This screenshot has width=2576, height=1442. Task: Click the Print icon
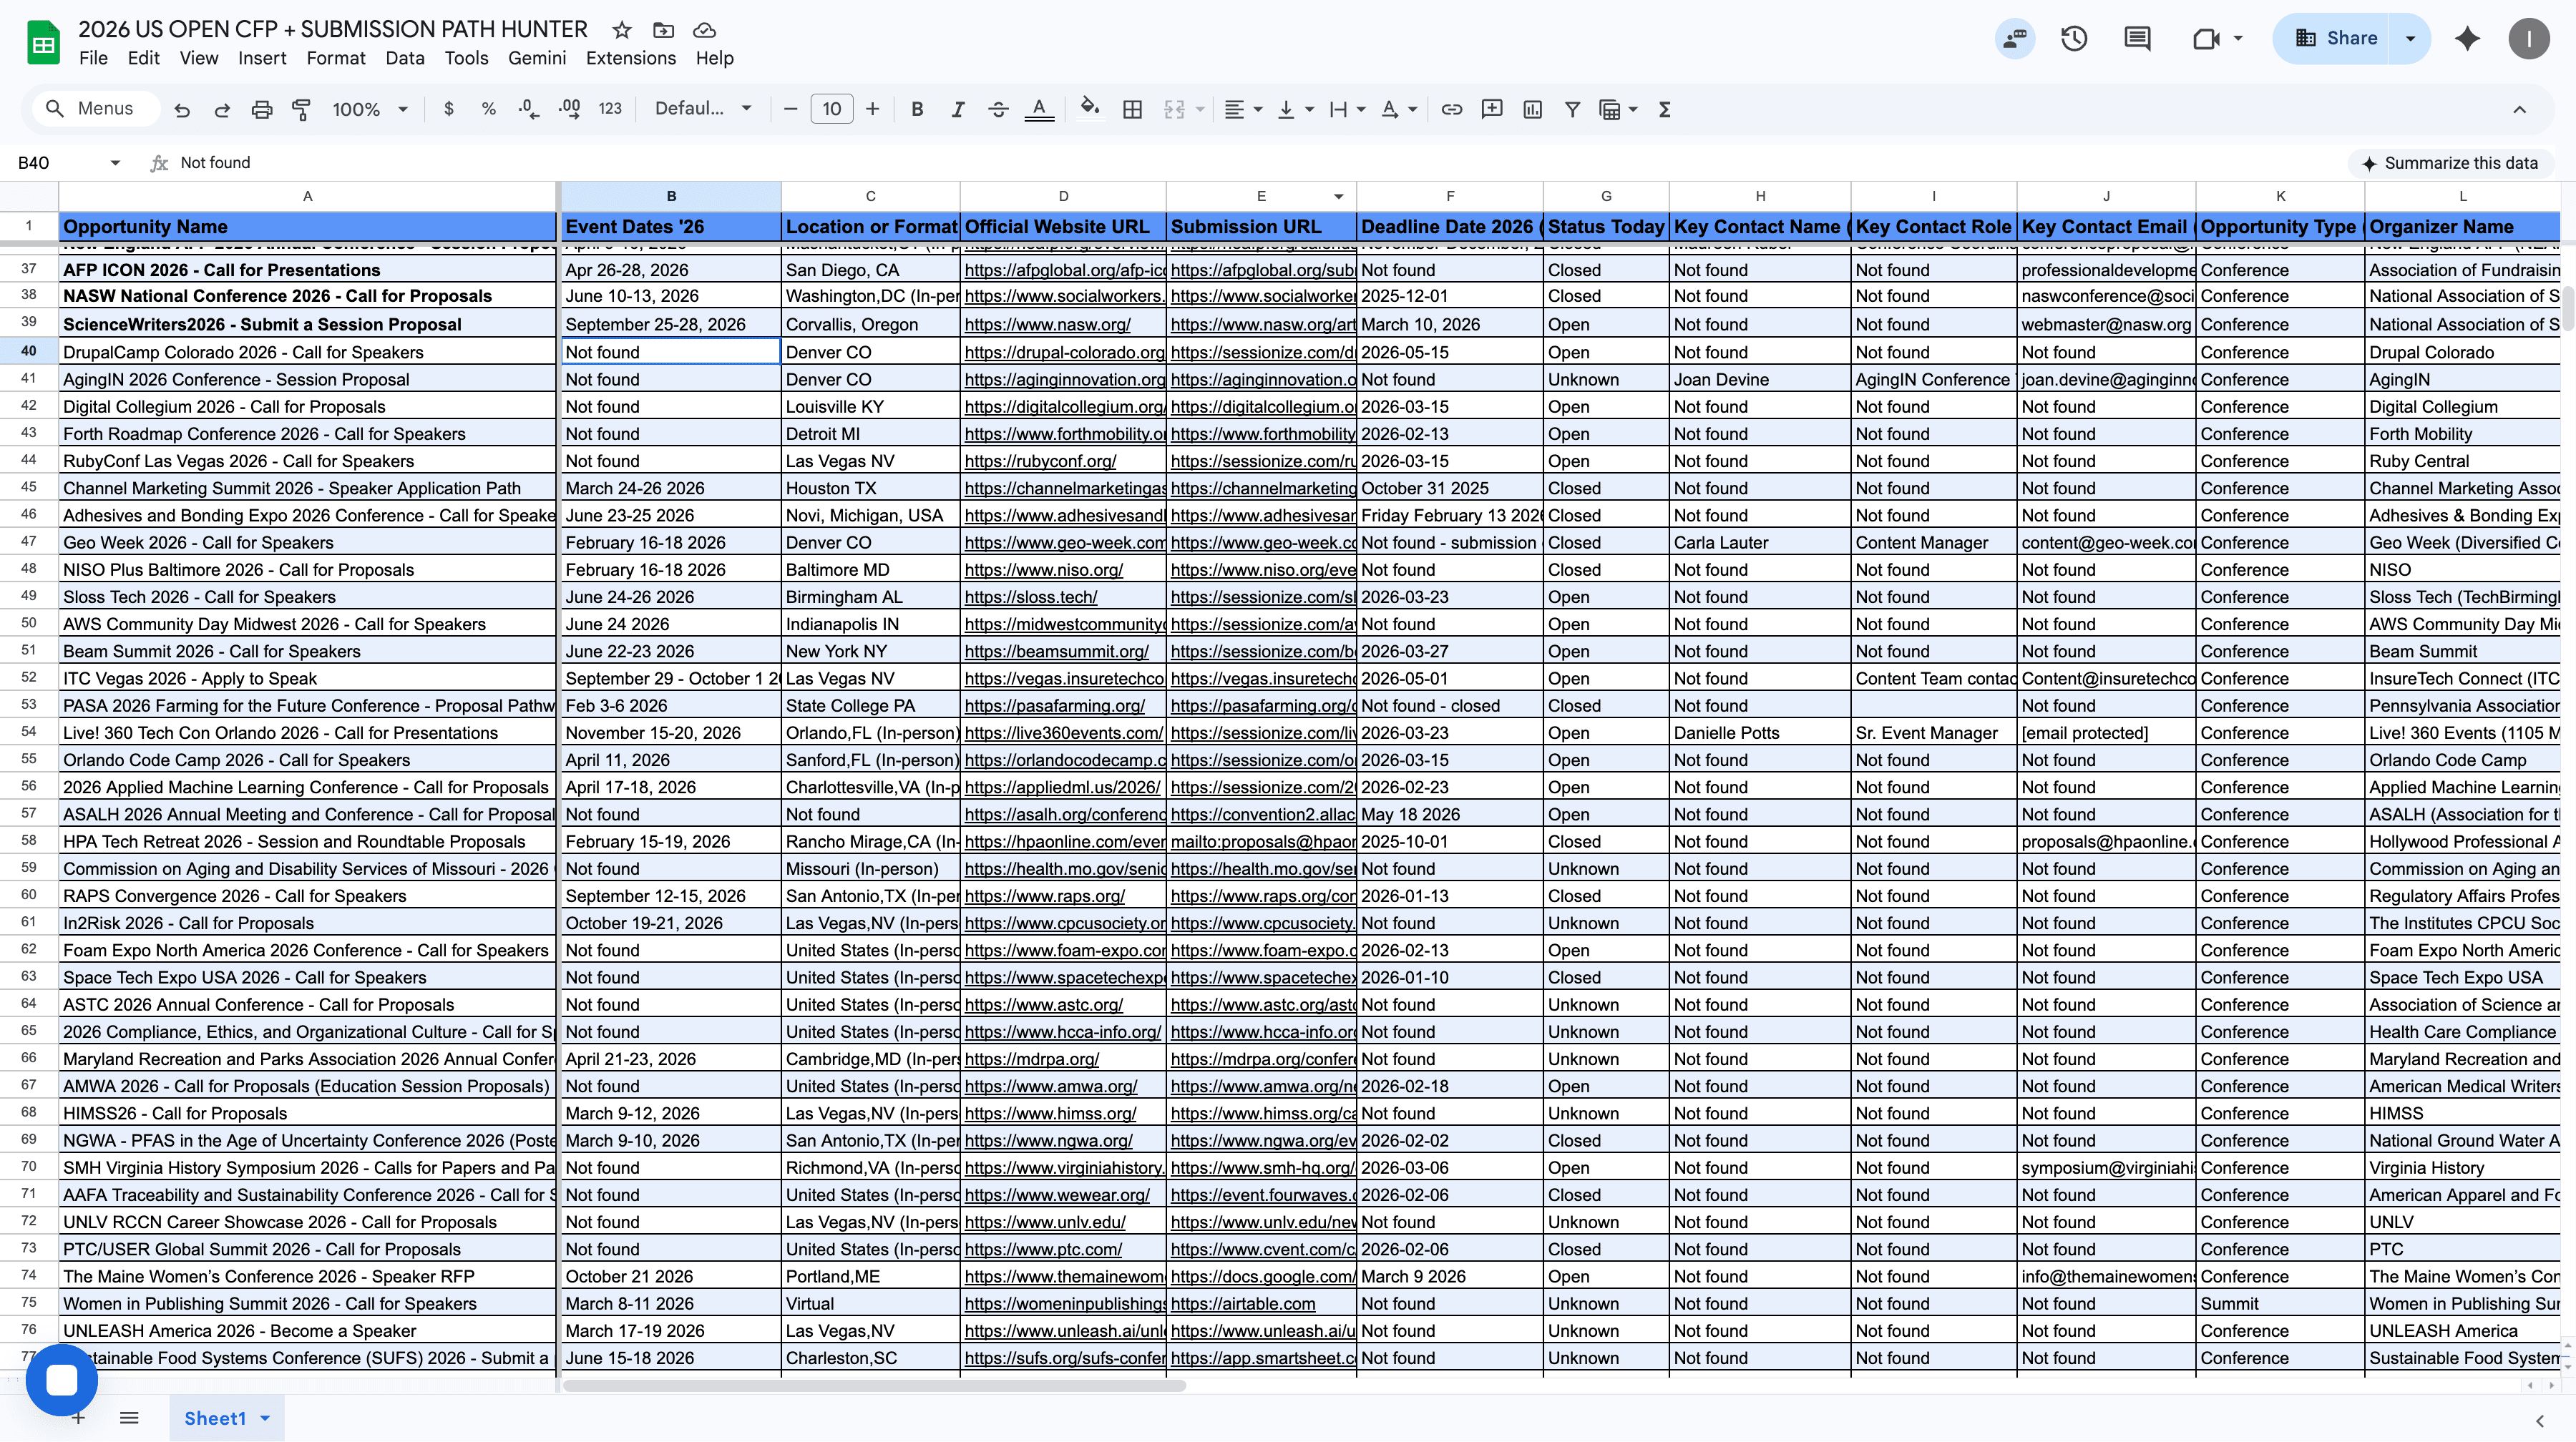tap(262, 110)
